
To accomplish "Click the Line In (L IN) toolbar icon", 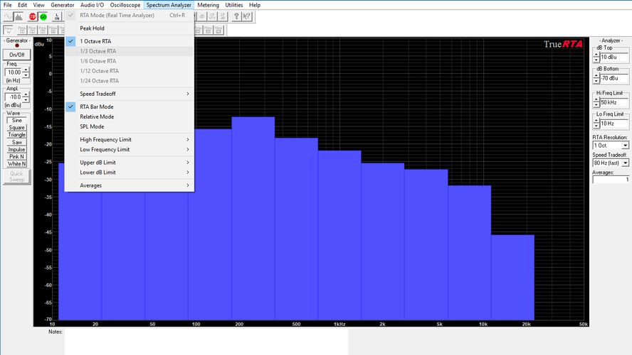I will click(58, 16).
